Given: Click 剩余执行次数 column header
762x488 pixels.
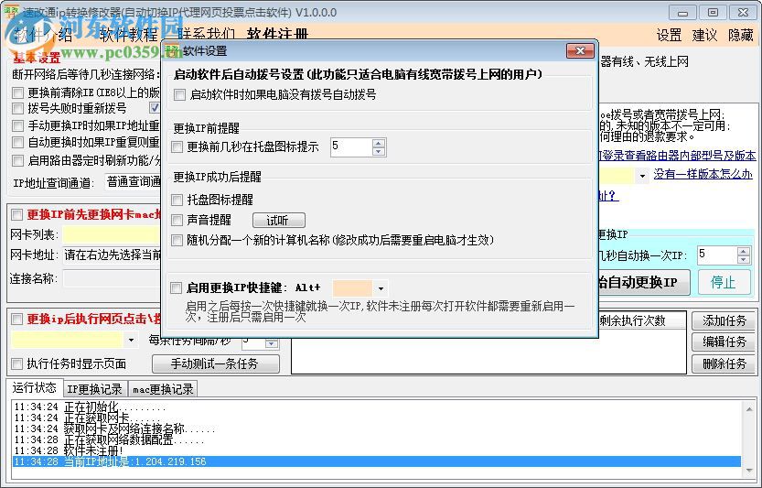Looking at the screenshot, I should click(x=641, y=320).
